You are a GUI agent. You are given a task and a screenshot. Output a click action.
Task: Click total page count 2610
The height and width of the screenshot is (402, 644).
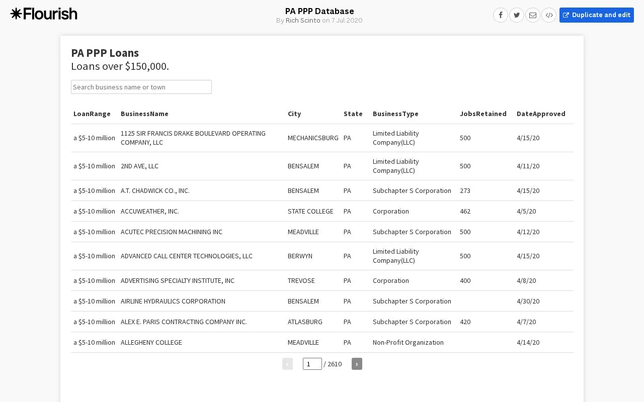[335, 364]
